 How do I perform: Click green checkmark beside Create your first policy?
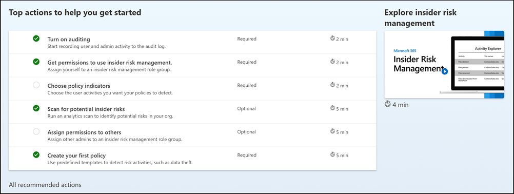pos(36,154)
